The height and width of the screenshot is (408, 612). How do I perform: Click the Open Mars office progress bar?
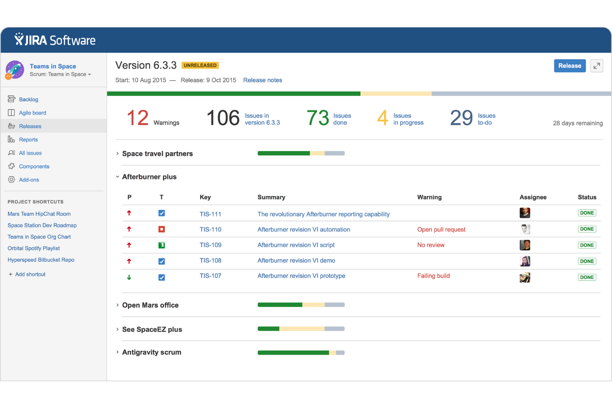point(301,305)
